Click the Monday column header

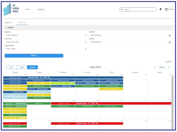[x=15, y=72]
